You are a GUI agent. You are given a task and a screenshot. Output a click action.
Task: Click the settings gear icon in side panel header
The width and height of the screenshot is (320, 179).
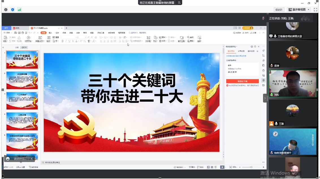click(x=252, y=47)
